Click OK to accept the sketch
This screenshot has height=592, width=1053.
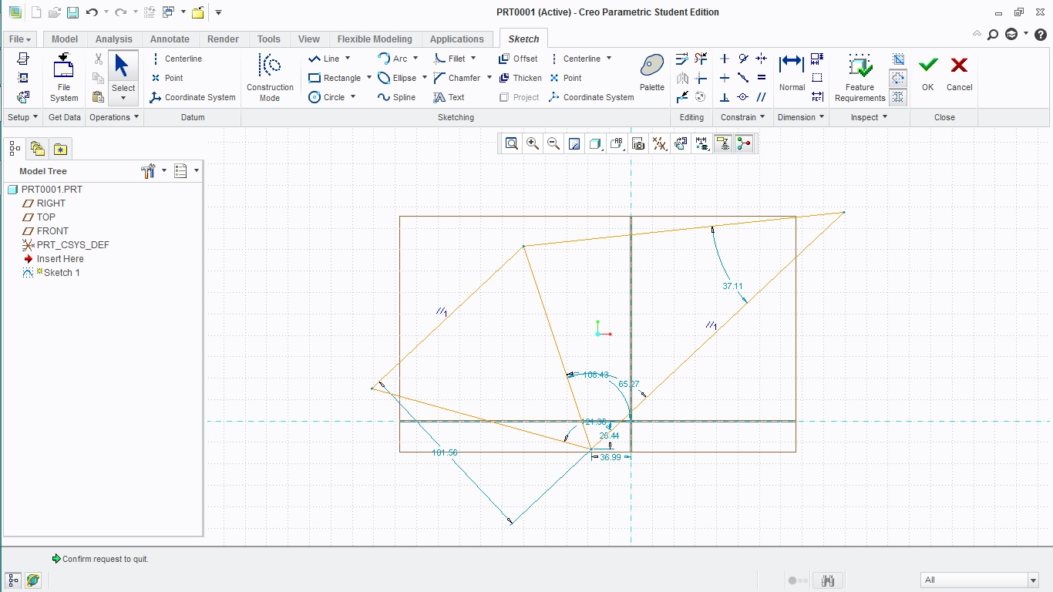(927, 75)
